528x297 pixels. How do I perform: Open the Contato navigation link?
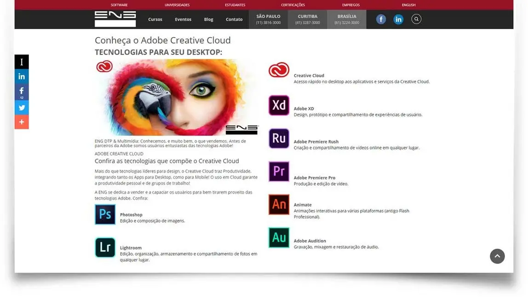click(234, 19)
